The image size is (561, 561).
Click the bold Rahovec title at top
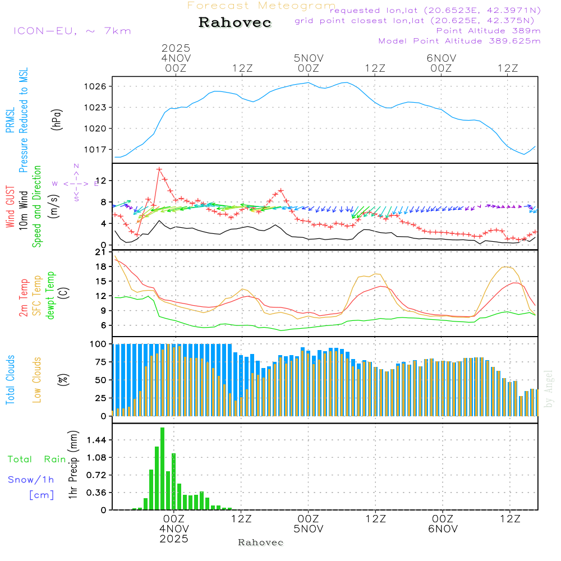[x=235, y=23]
